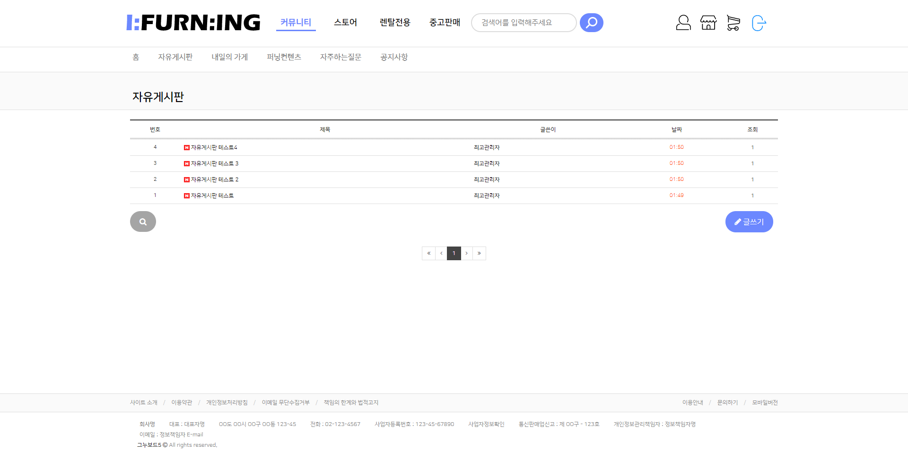Image resolution: width=908 pixels, height=460 pixels.
Task: Select the 커뮤니티 main menu tab
Action: click(296, 22)
